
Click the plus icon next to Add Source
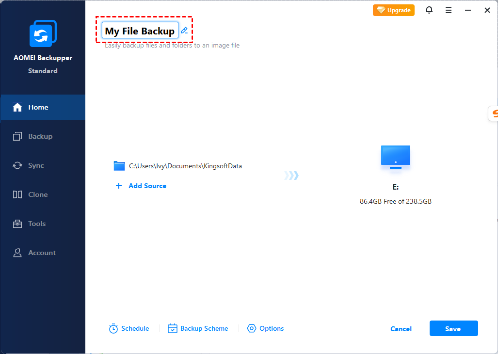tap(119, 186)
